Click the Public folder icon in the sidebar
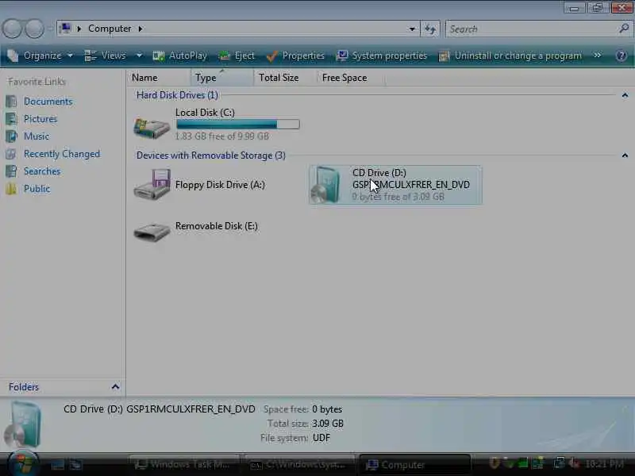Screen dimensions: 635x476 (x=11, y=189)
